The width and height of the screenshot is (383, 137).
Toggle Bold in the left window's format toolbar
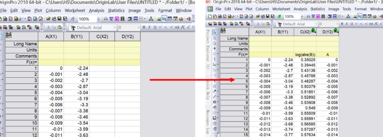tap(144, 27)
